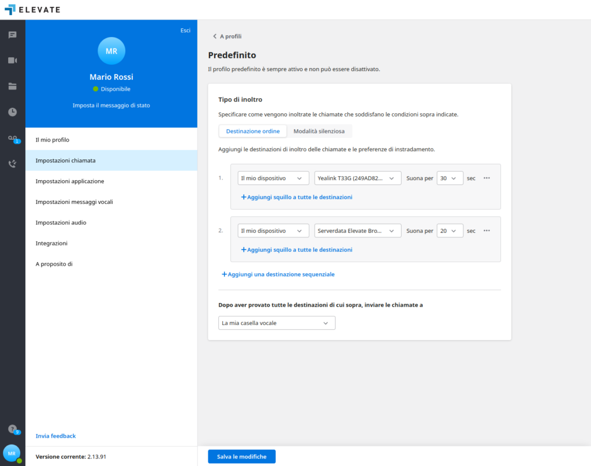Open the help question mark icon
The height and width of the screenshot is (466, 591).
pyautogui.click(x=12, y=429)
